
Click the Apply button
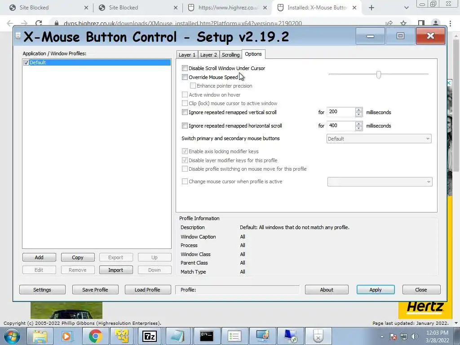click(376, 290)
